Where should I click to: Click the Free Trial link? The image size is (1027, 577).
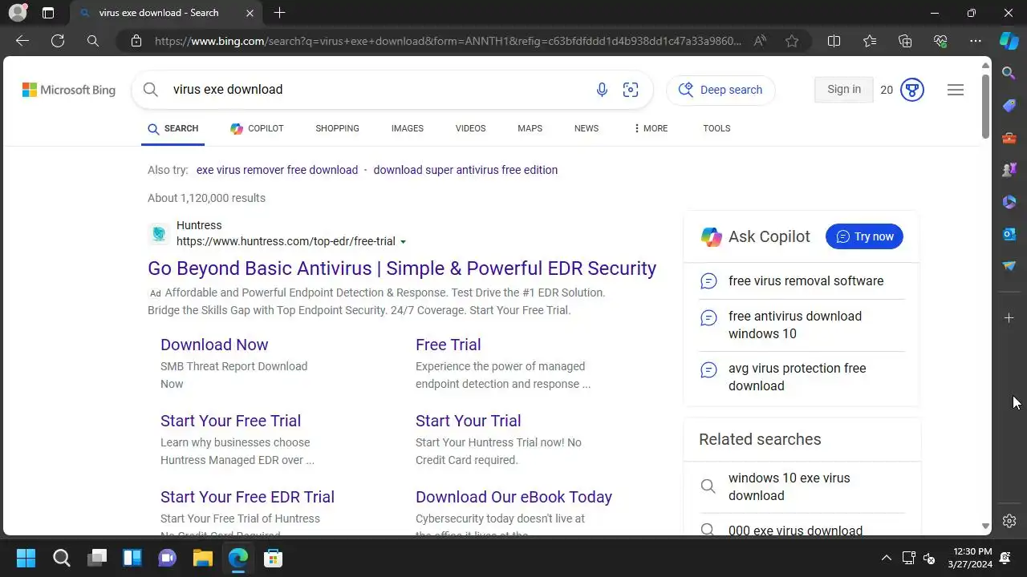click(448, 345)
